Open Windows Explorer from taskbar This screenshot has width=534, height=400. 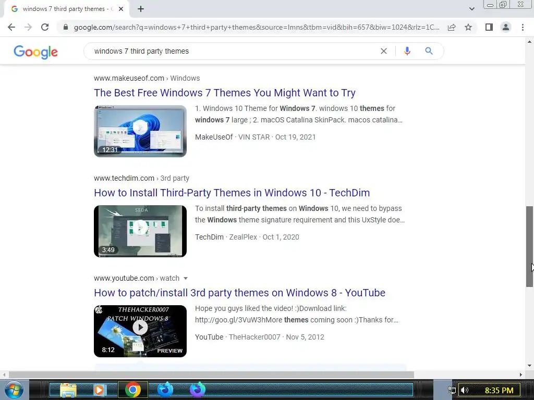point(68,390)
